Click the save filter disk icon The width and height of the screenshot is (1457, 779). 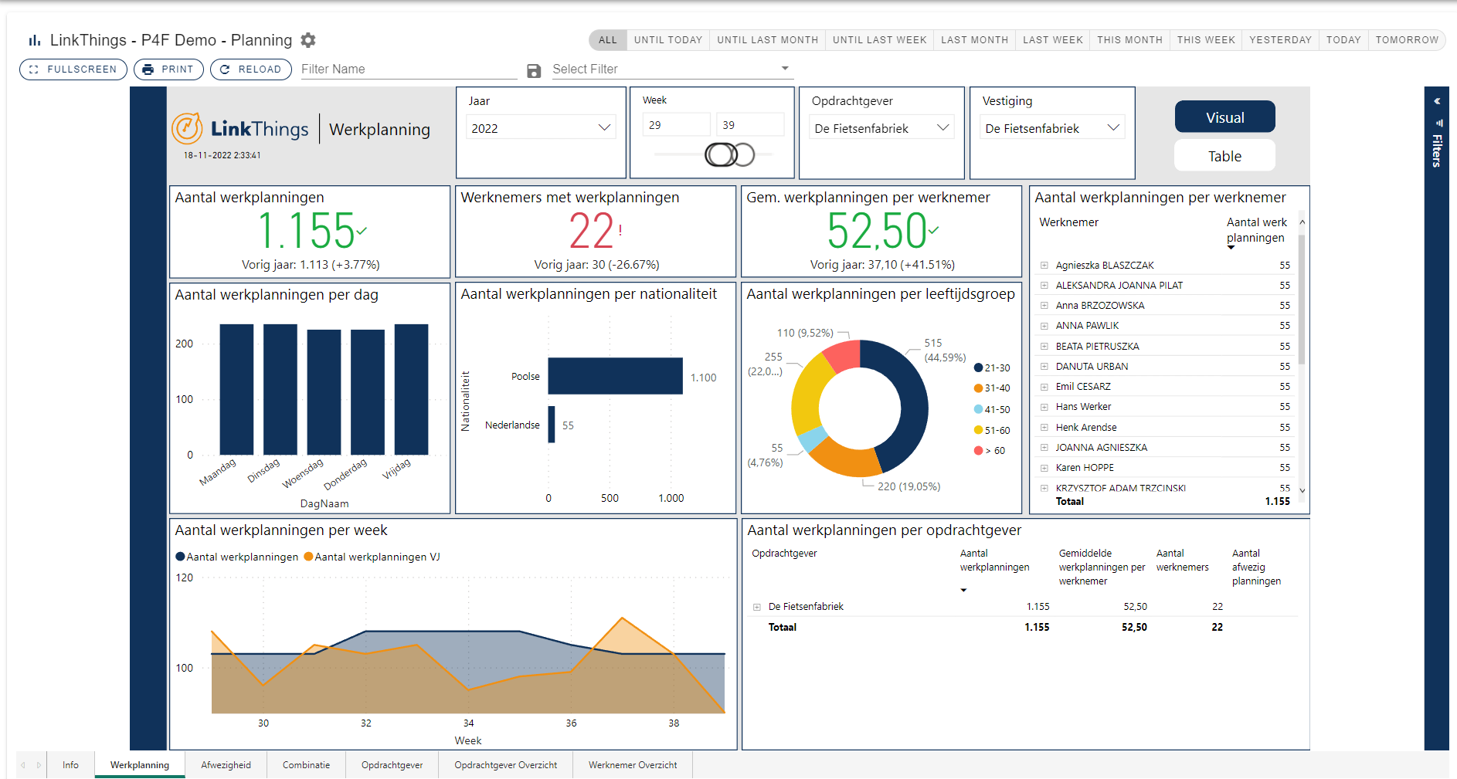[x=534, y=69]
